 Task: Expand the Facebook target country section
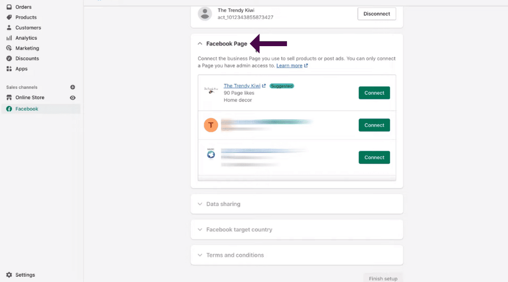(x=297, y=230)
